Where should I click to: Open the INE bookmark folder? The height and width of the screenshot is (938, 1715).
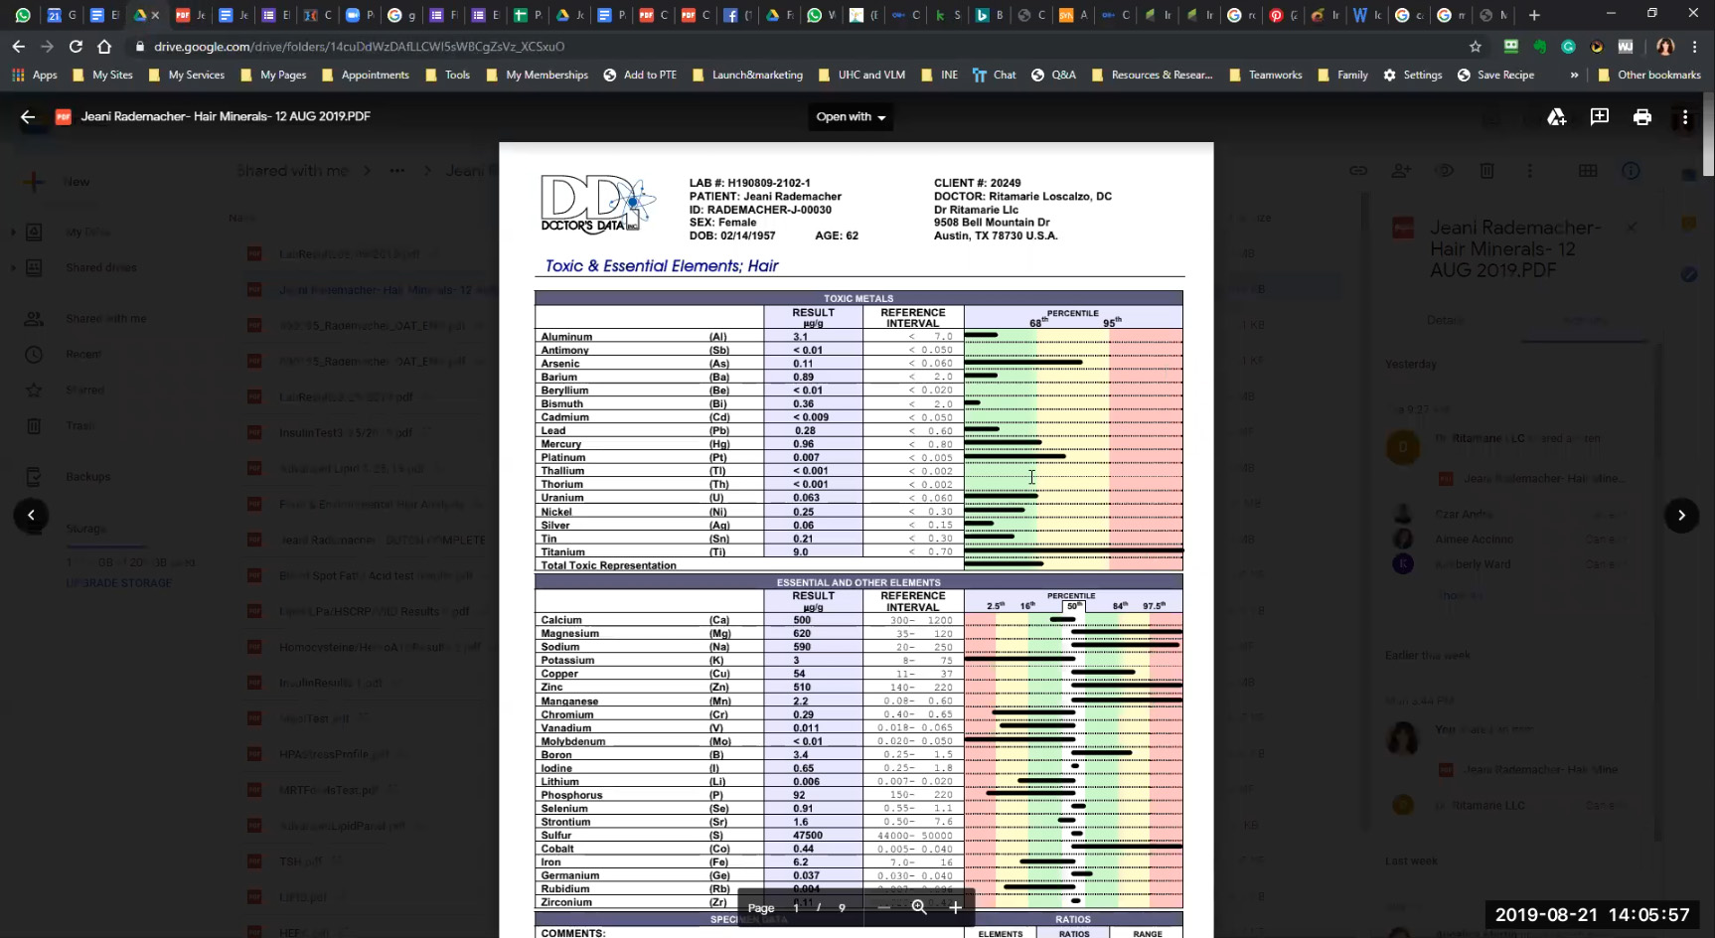[x=939, y=75]
